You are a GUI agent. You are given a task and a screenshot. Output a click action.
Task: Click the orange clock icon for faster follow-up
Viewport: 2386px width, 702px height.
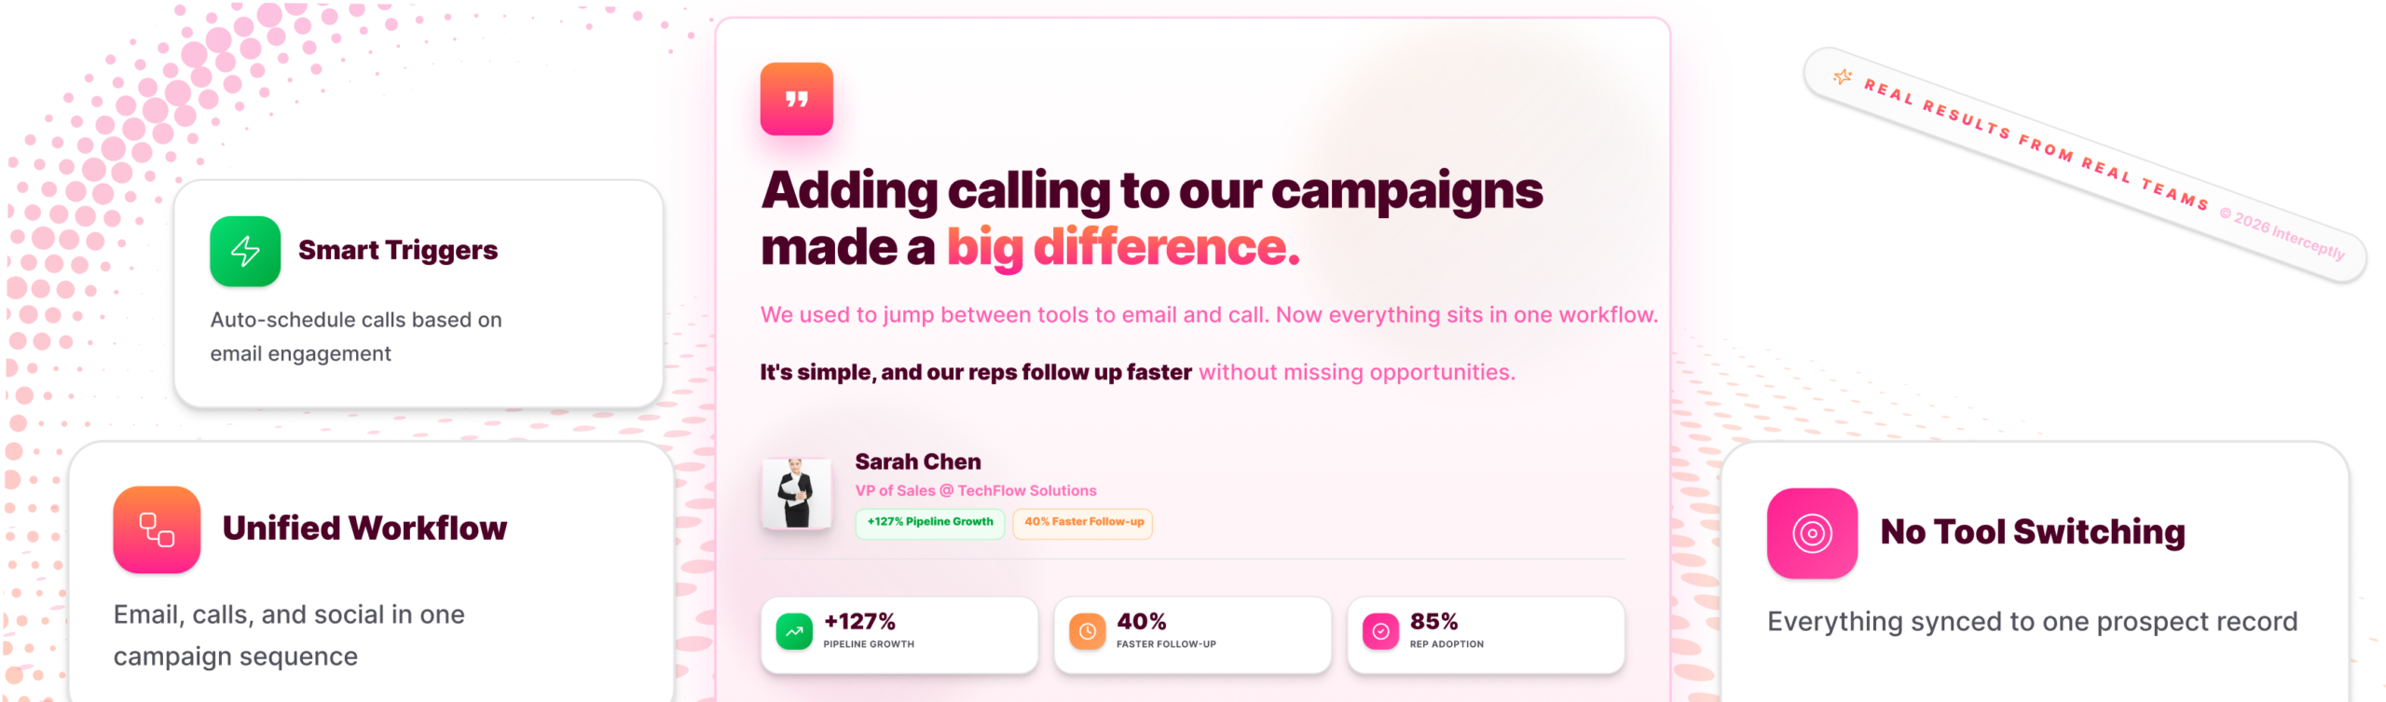coord(1087,631)
